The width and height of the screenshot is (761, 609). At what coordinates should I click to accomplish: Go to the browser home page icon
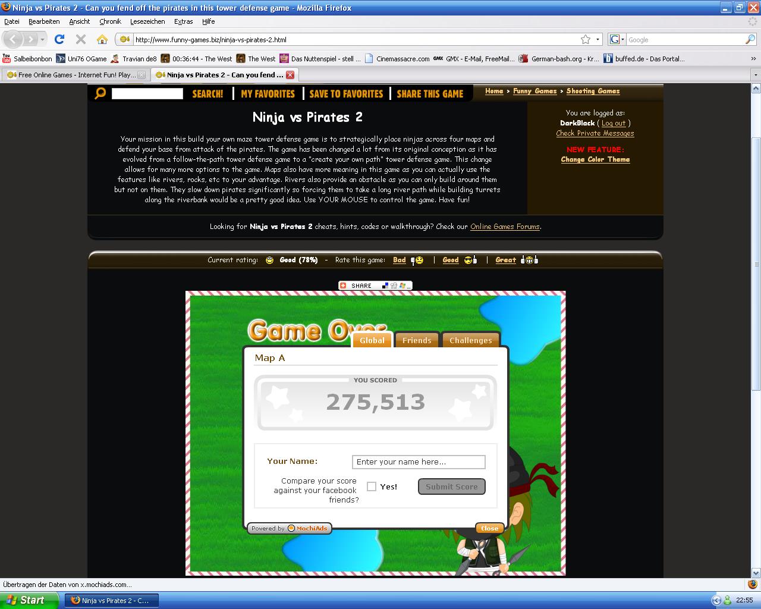pos(102,39)
